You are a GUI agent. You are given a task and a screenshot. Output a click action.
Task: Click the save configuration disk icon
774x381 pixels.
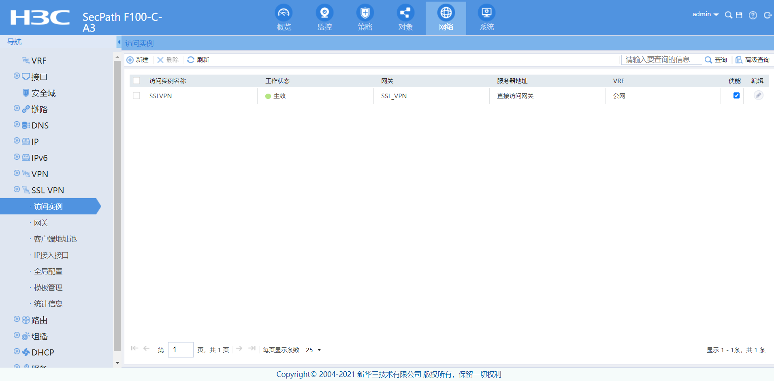pyautogui.click(x=739, y=15)
